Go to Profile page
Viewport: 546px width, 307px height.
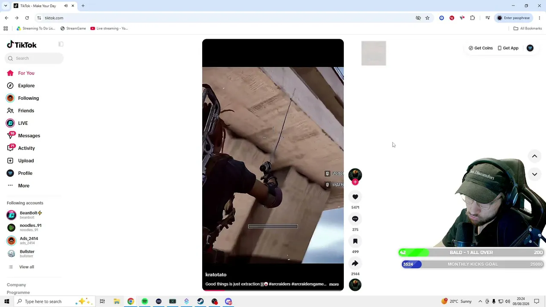tap(25, 173)
